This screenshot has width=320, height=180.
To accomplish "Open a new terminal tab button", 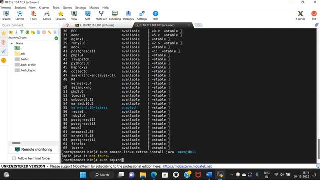I will click(199, 25).
